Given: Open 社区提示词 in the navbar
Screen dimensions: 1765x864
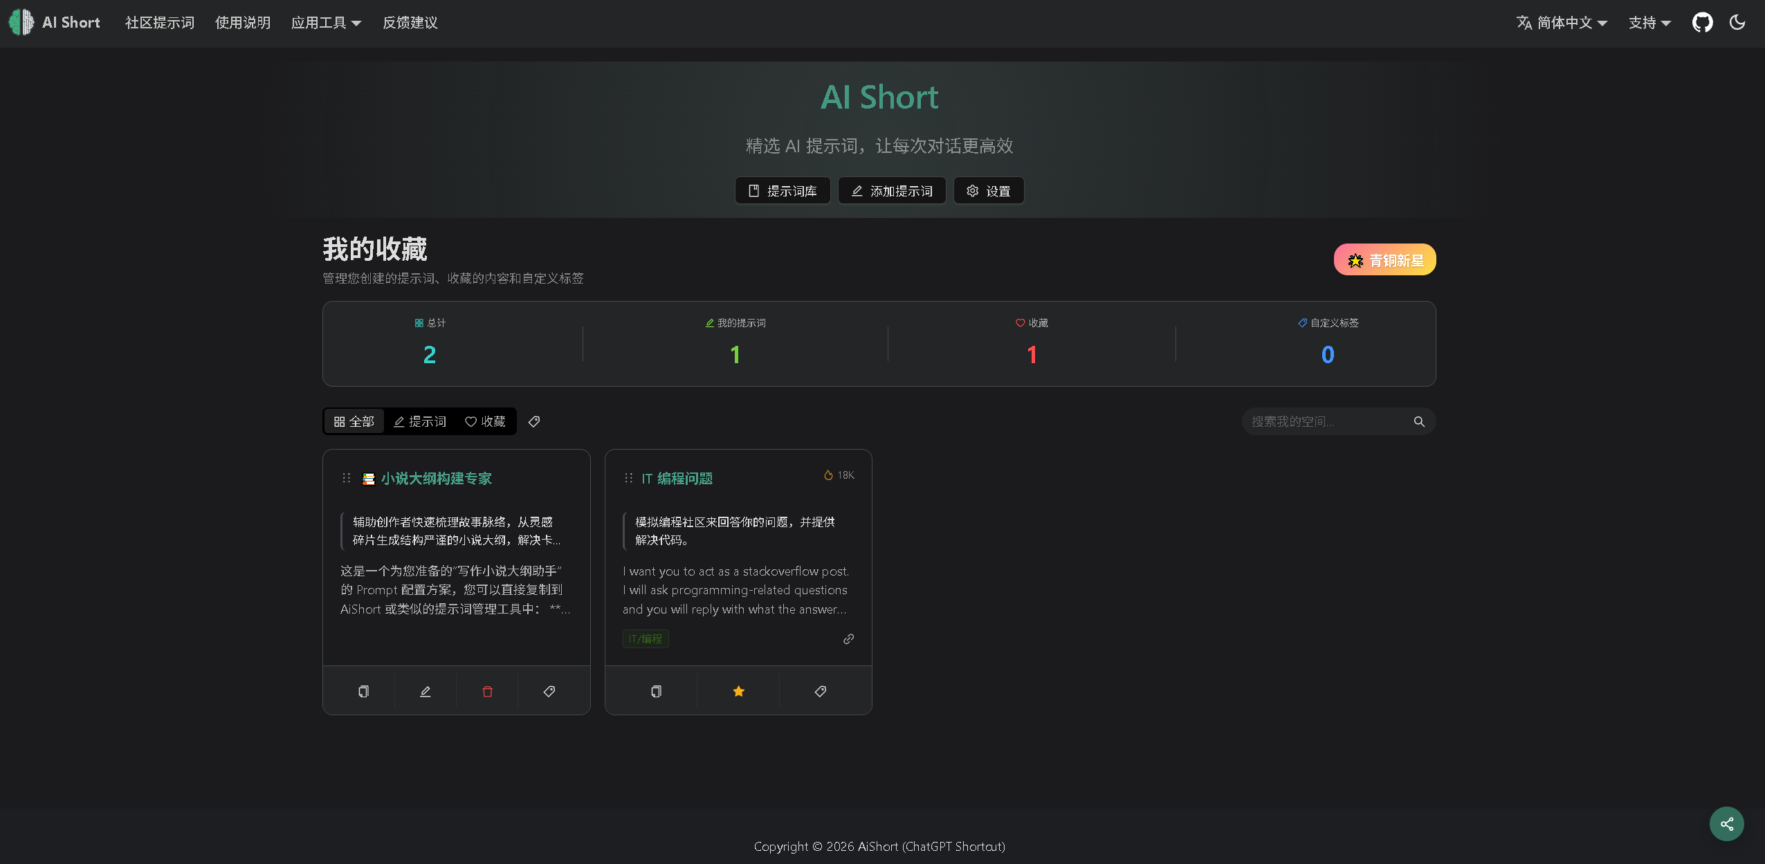Looking at the screenshot, I should [x=160, y=23].
